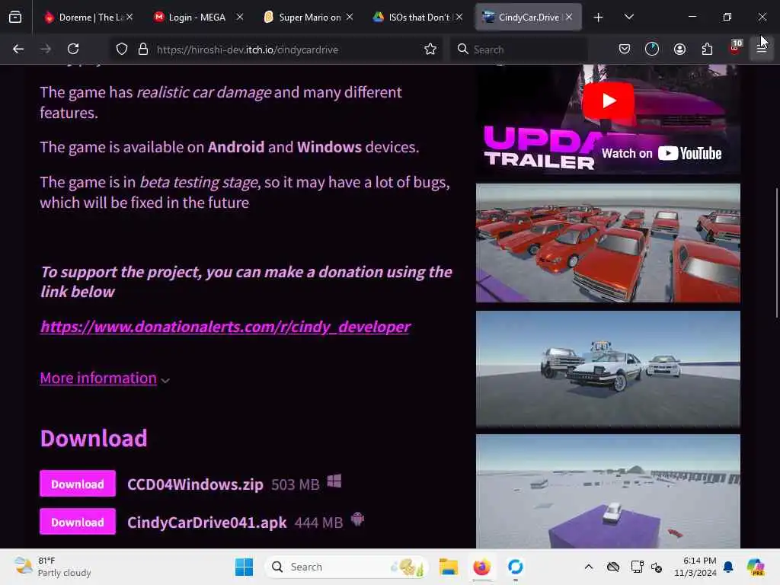Open the clock showing 6:14 PM
The height and width of the screenshot is (585, 780).
click(x=695, y=567)
